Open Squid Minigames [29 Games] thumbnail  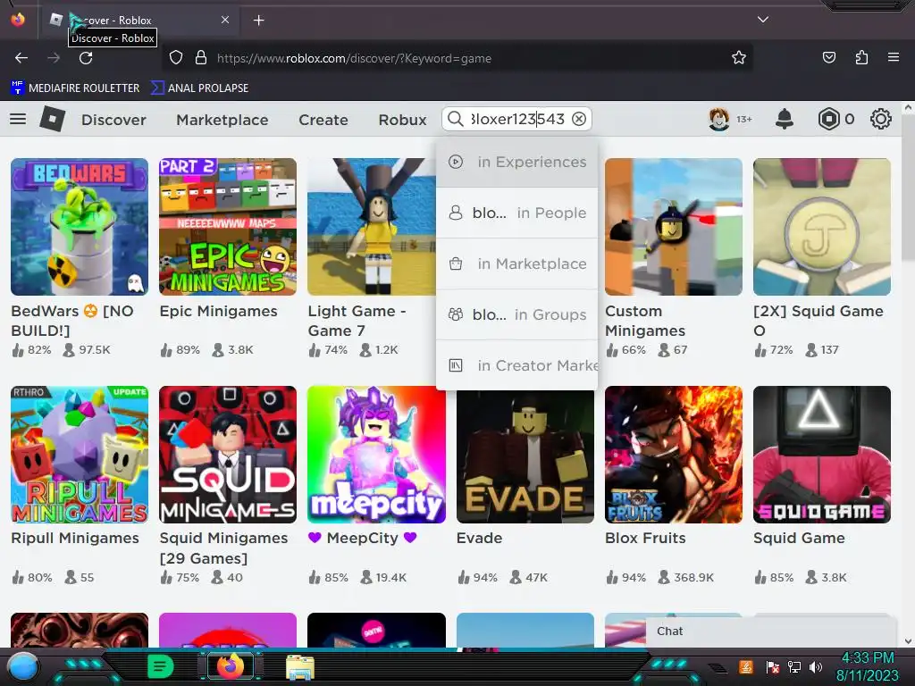(x=228, y=455)
